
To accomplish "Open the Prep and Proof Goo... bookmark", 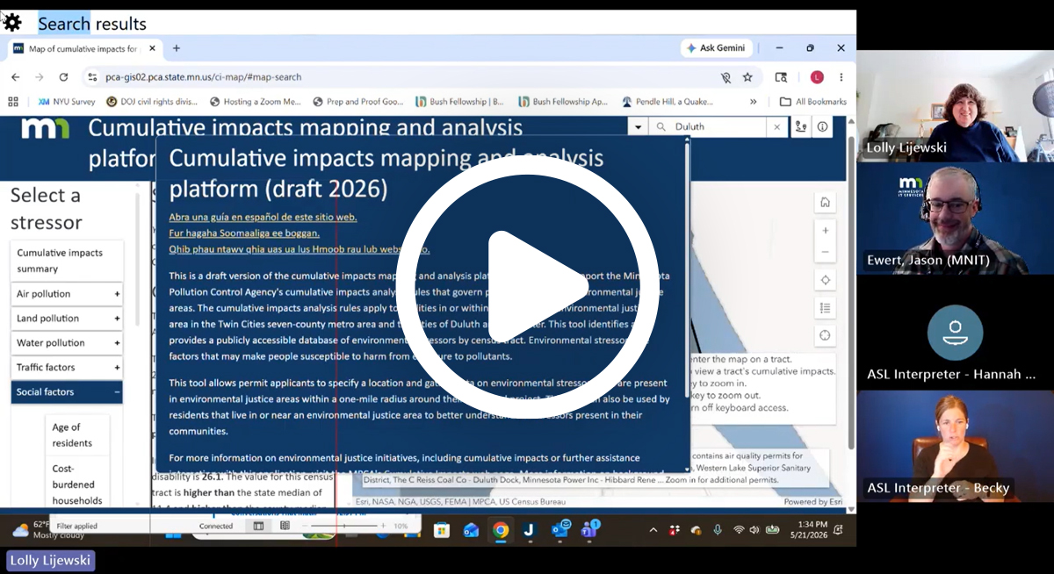I will coord(357,102).
